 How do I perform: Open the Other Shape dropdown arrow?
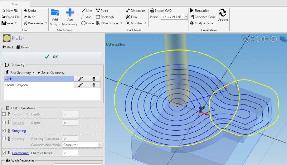(121, 23)
